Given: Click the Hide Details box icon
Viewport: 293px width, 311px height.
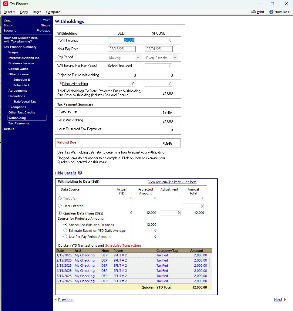Looking at the screenshot, I should tap(80, 173).
